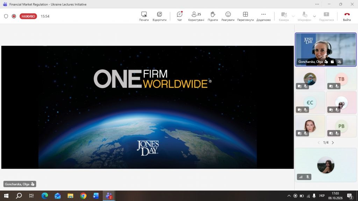Go to previous participants page
The width and height of the screenshot is (358, 201).
pyautogui.click(x=319, y=143)
